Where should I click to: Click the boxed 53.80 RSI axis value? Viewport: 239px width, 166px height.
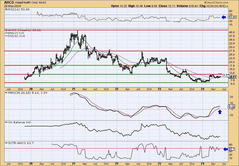[x=232, y=17]
